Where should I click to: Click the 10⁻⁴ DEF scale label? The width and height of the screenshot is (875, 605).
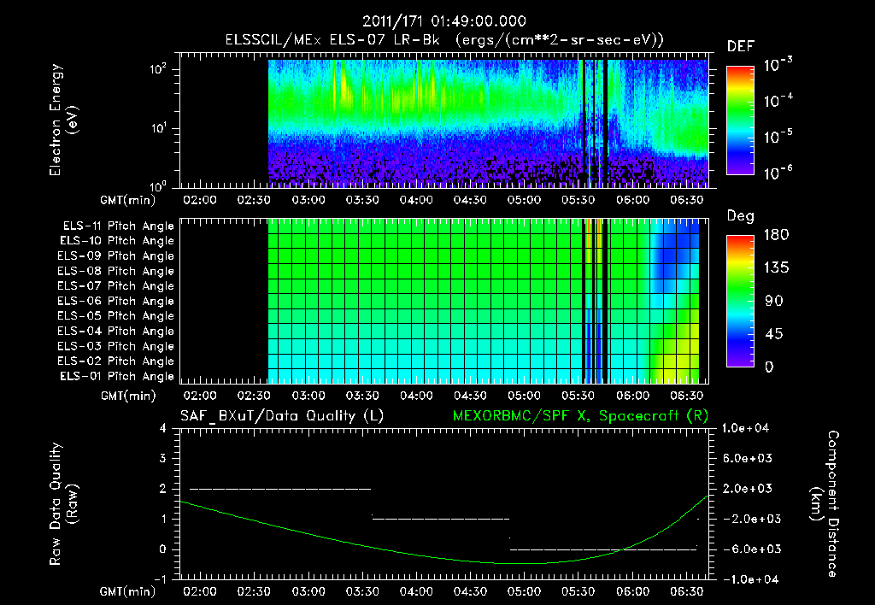[778, 101]
